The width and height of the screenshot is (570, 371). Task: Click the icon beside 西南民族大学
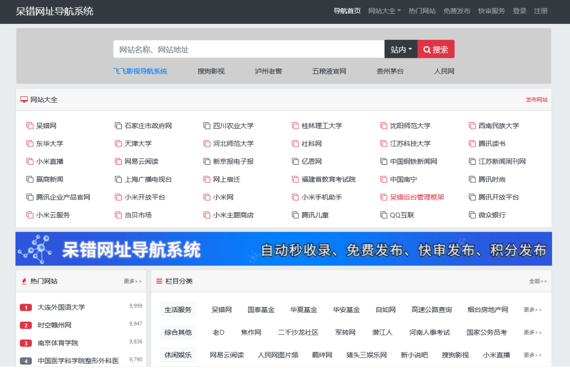pyautogui.click(x=472, y=126)
